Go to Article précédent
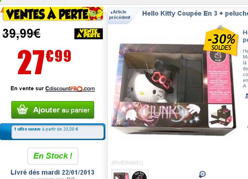Viewport: 248px width, 179px height. coord(120,15)
